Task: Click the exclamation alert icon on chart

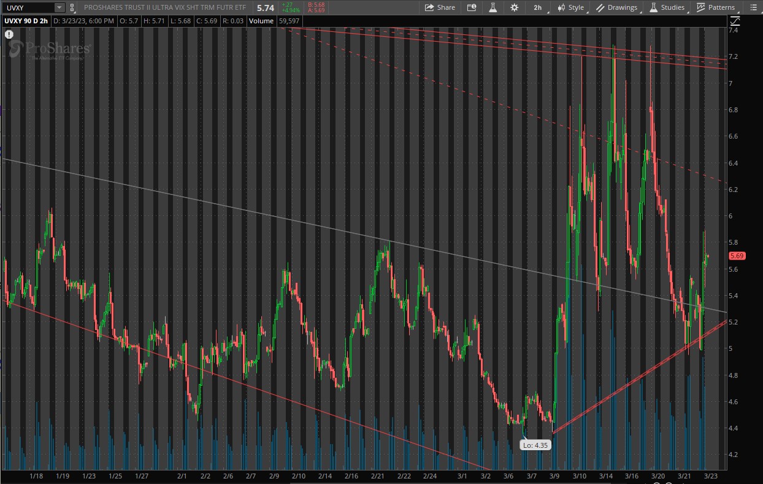Action: [9, 34]
